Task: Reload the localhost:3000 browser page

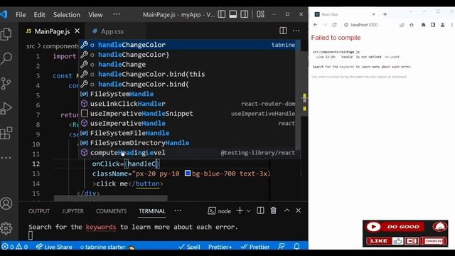Action: [334, 25]
